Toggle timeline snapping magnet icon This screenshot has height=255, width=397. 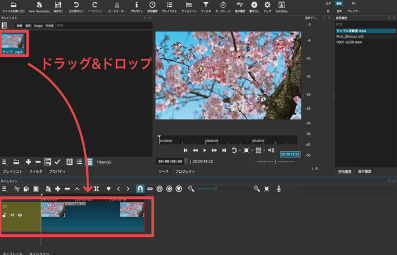140,189
